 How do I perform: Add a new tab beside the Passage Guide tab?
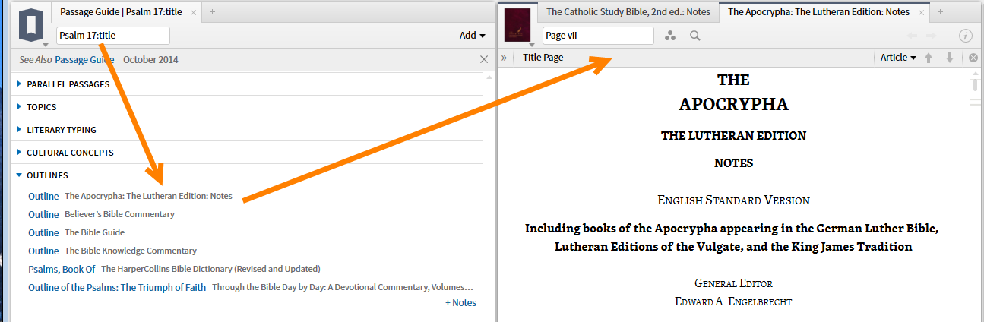tap(212, 11)
